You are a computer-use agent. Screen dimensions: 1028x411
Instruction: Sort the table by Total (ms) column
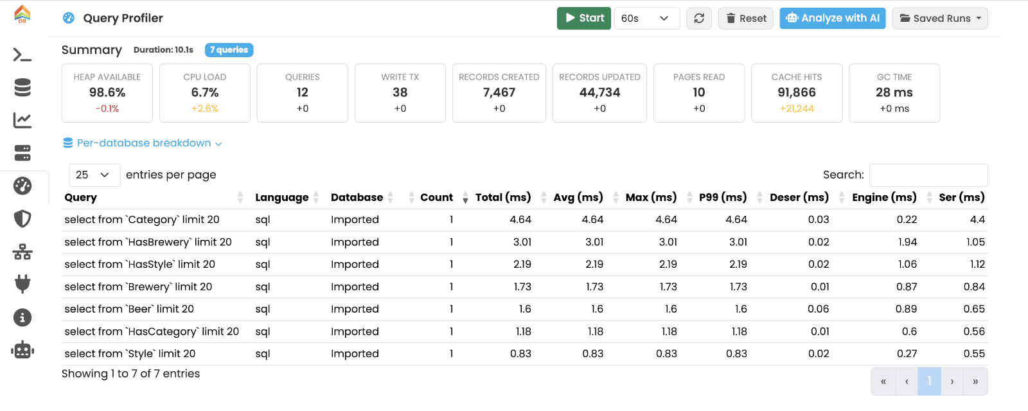(x=503, y=198)
